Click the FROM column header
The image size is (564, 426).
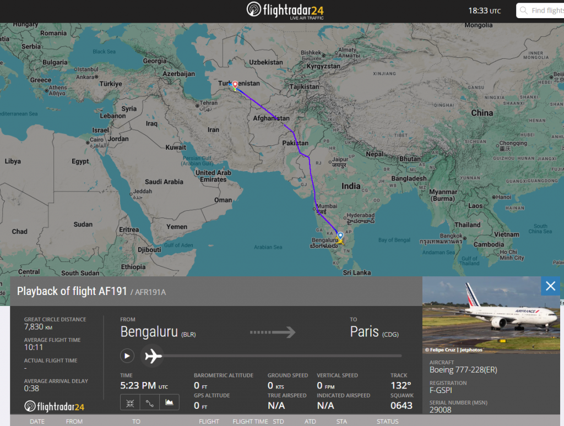tap(74, 421)
